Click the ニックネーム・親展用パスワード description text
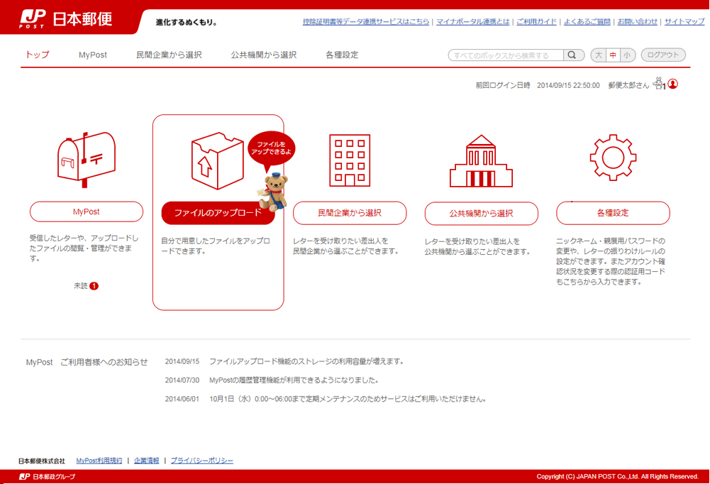The height and width of the screenshot is (484, 710). coord(611,261)
